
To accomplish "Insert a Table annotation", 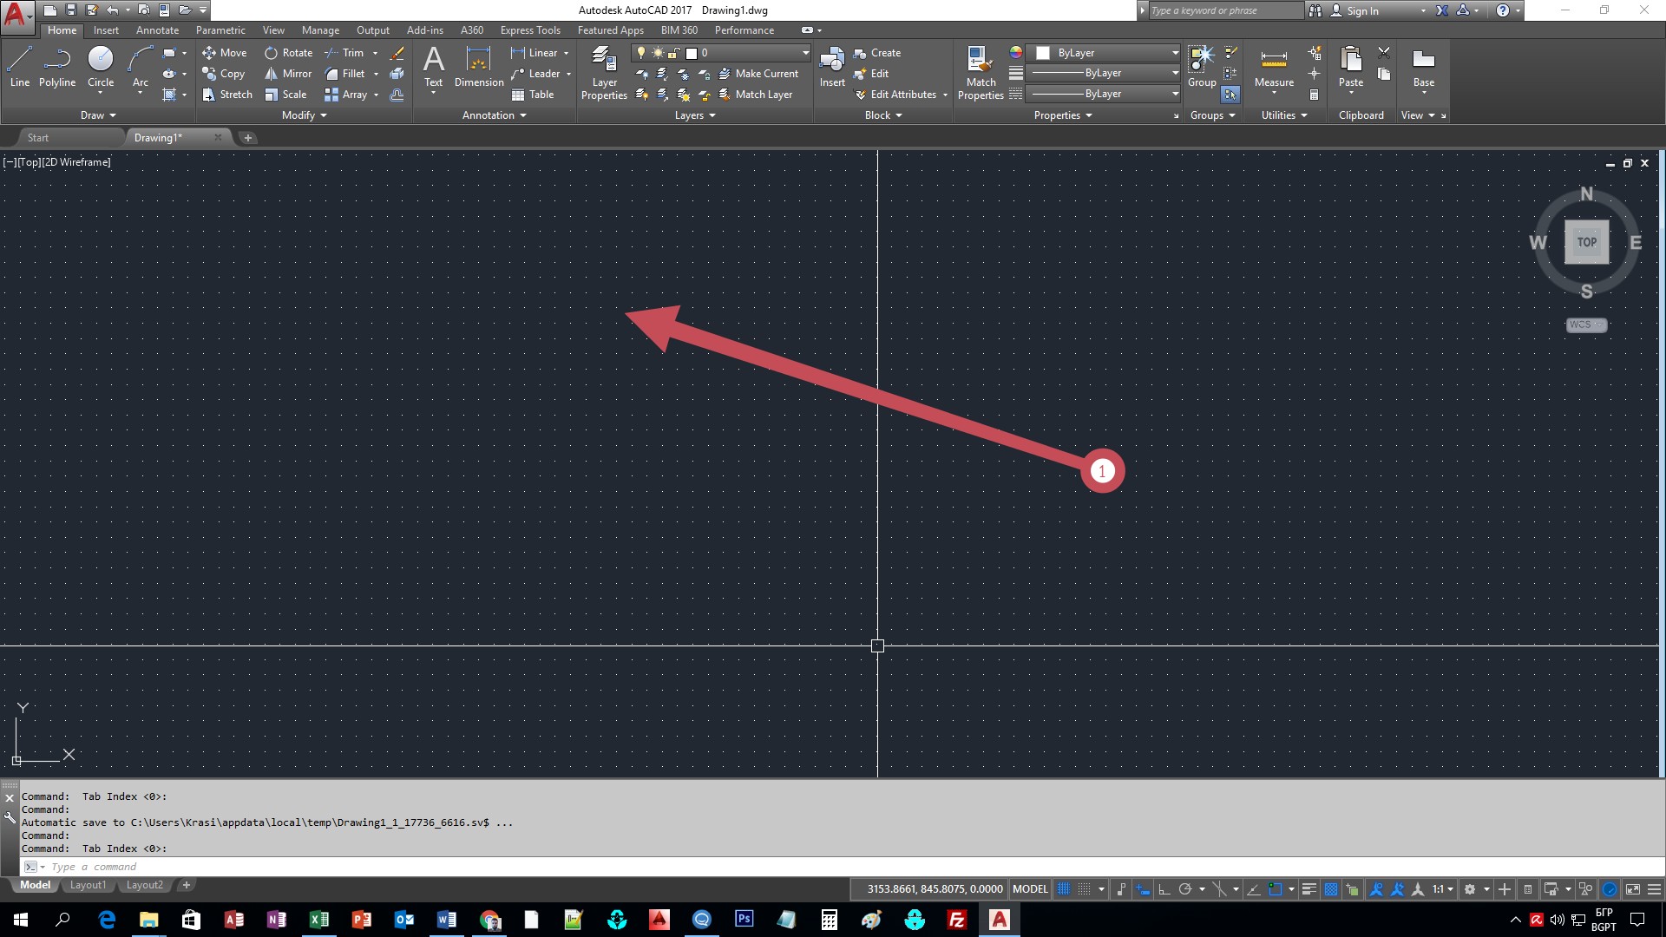I will 533,95.
